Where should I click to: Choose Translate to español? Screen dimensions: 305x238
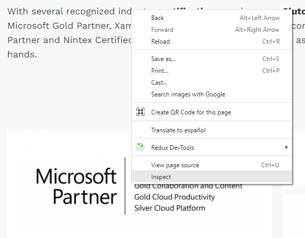tap(211, 130)
